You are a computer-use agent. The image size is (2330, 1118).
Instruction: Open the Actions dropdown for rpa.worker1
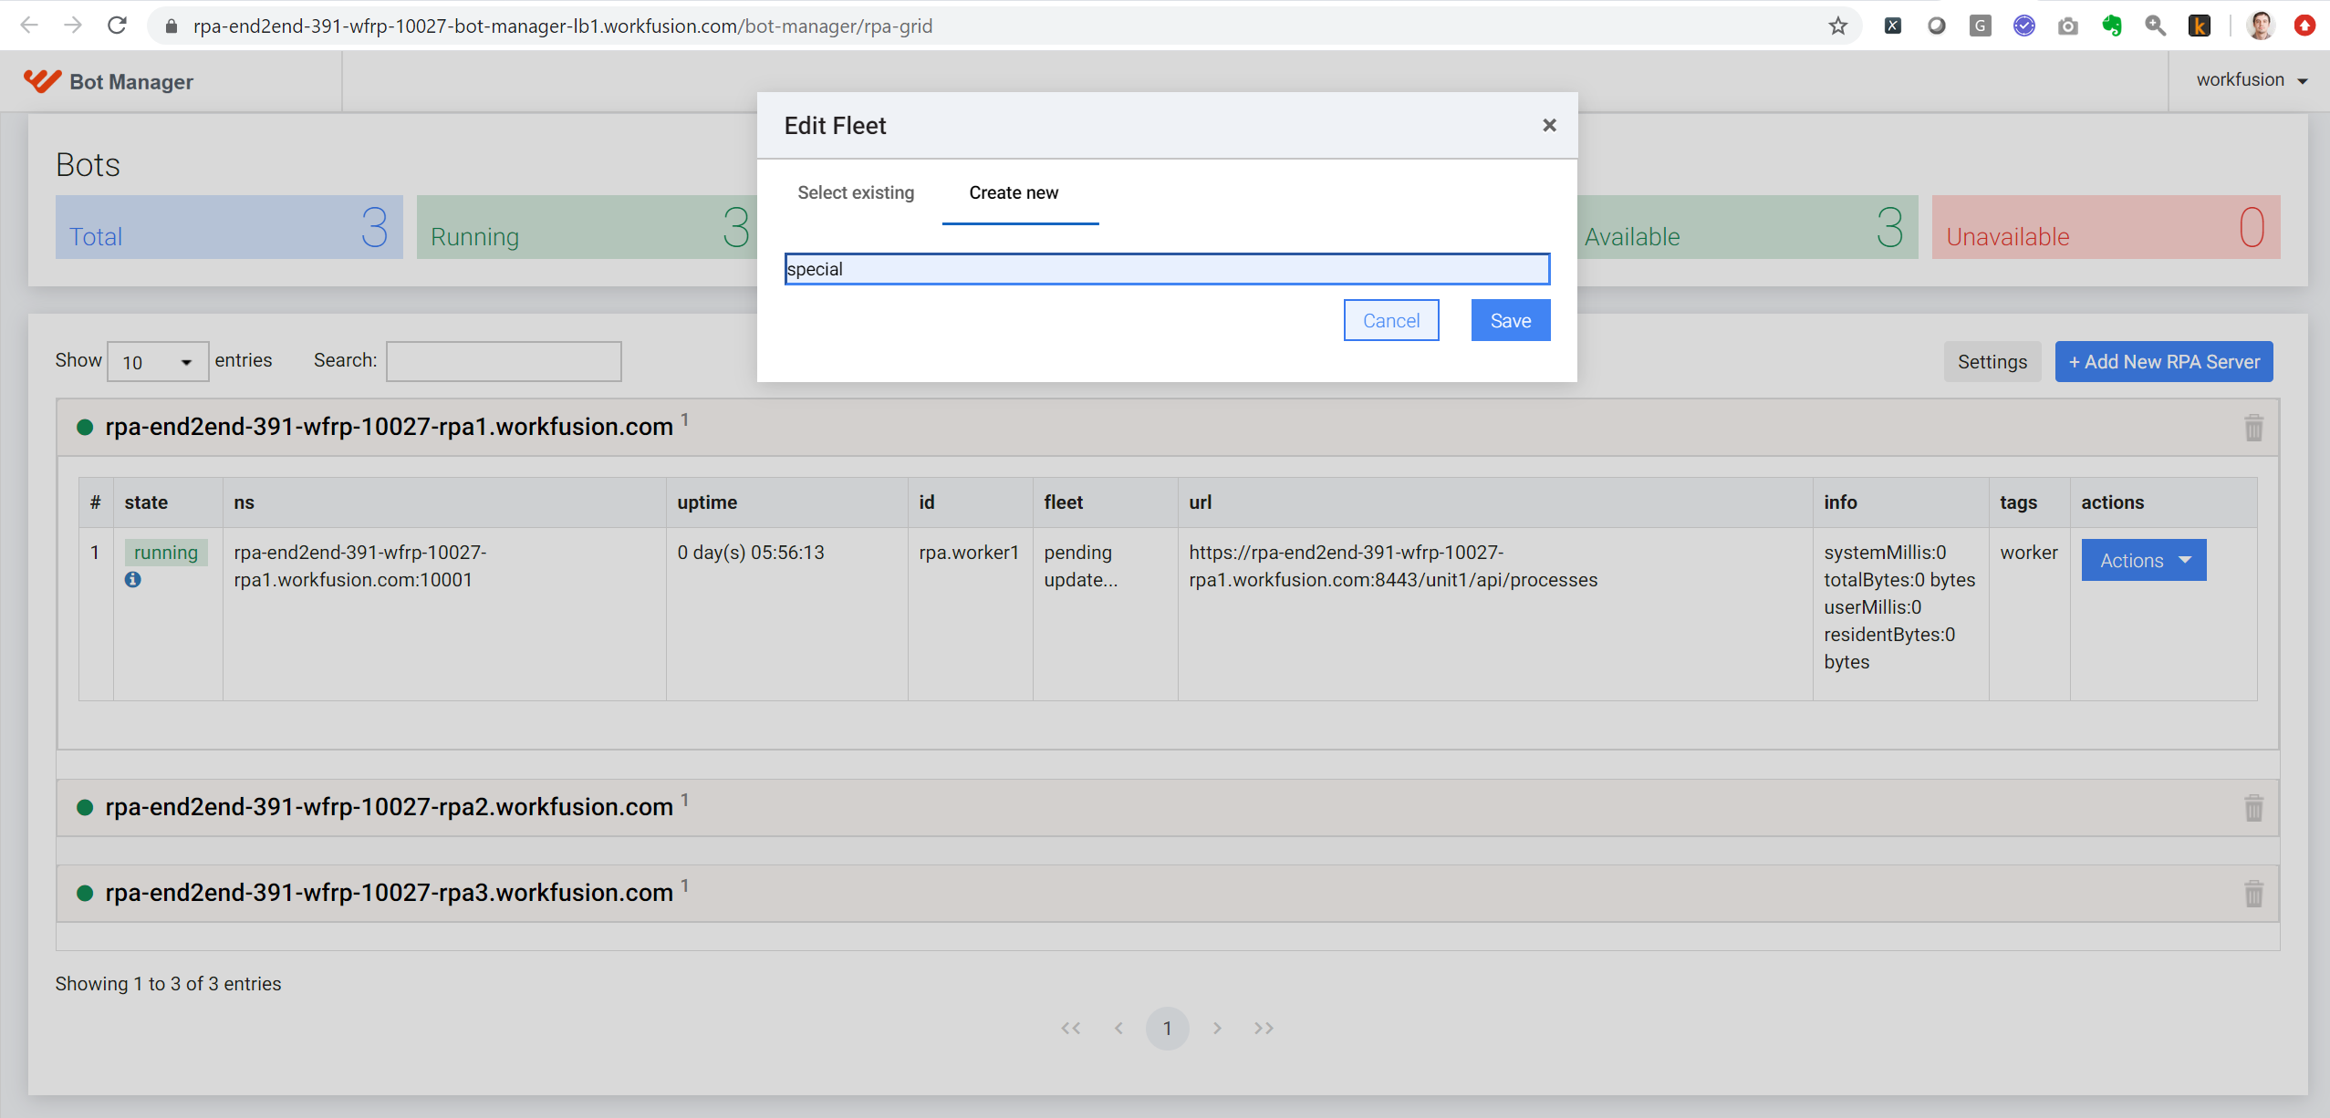coord(2144,560)
